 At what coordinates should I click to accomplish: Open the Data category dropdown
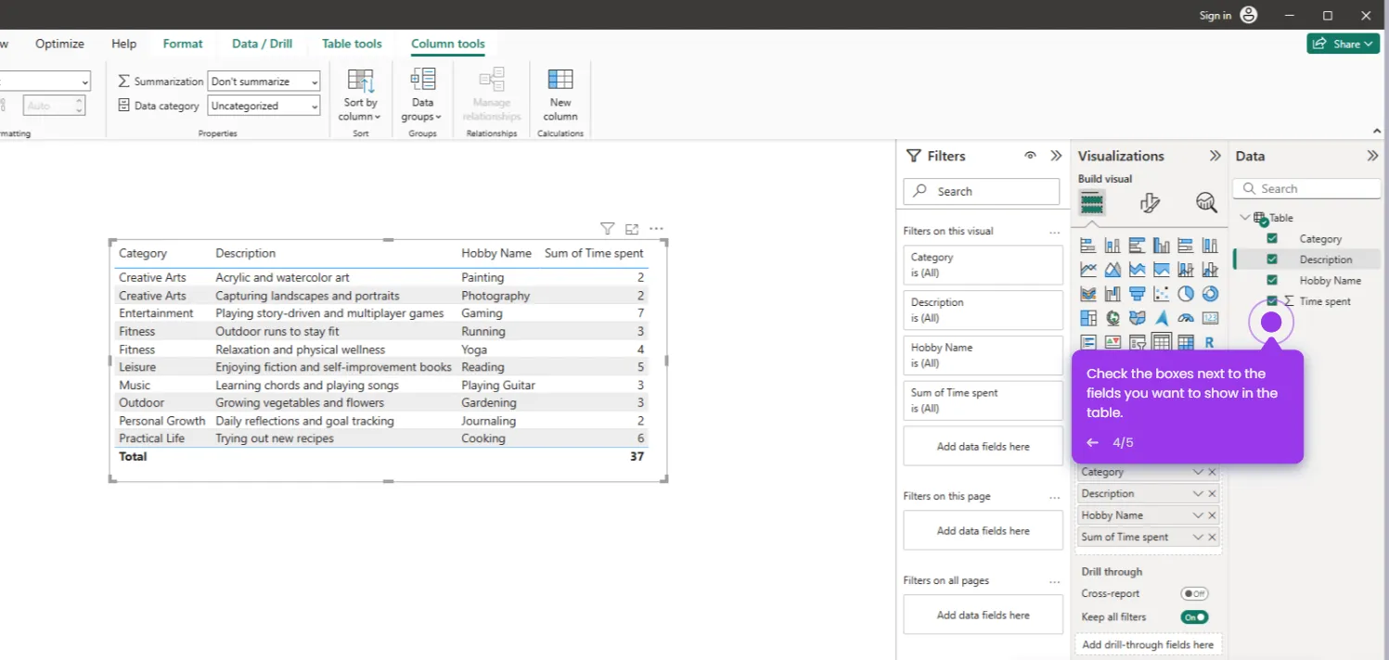coord(264,106)
